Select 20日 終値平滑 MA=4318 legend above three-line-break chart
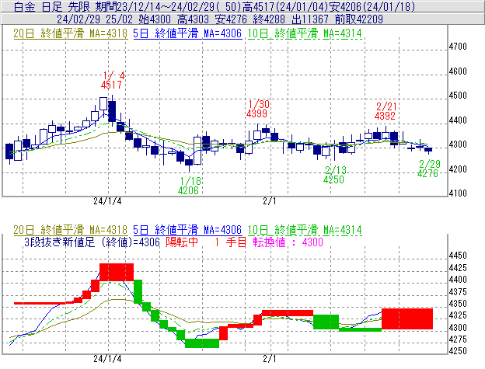Screen dimensions: 485x369 click(x=70, y=230)
